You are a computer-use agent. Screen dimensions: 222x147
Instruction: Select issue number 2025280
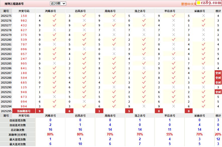(x=6, y=40)
